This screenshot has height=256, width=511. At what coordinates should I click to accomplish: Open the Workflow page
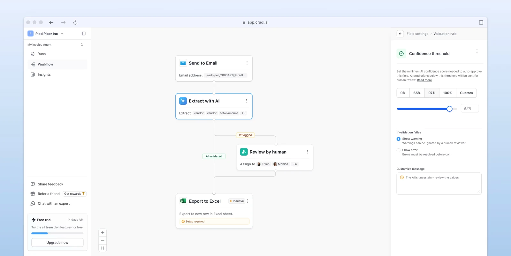57,64
